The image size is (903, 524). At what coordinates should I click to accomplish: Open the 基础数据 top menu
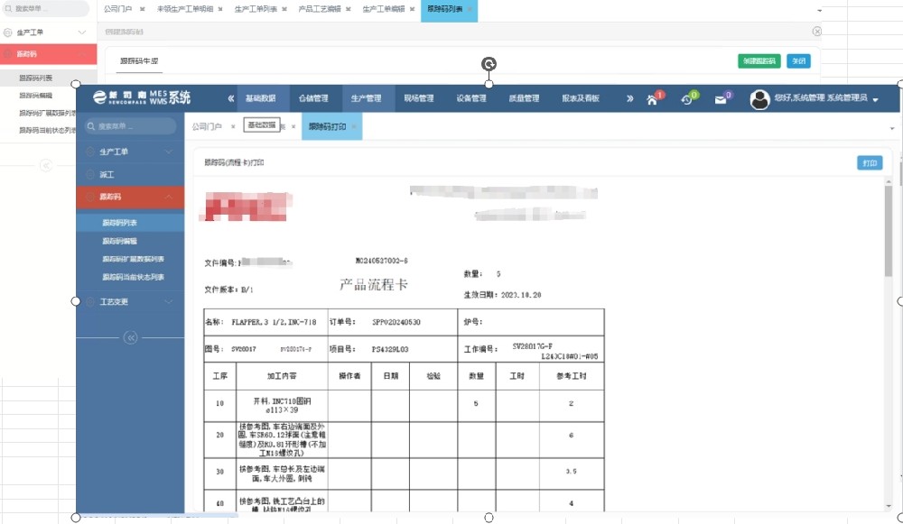click(x=260, y=98)
